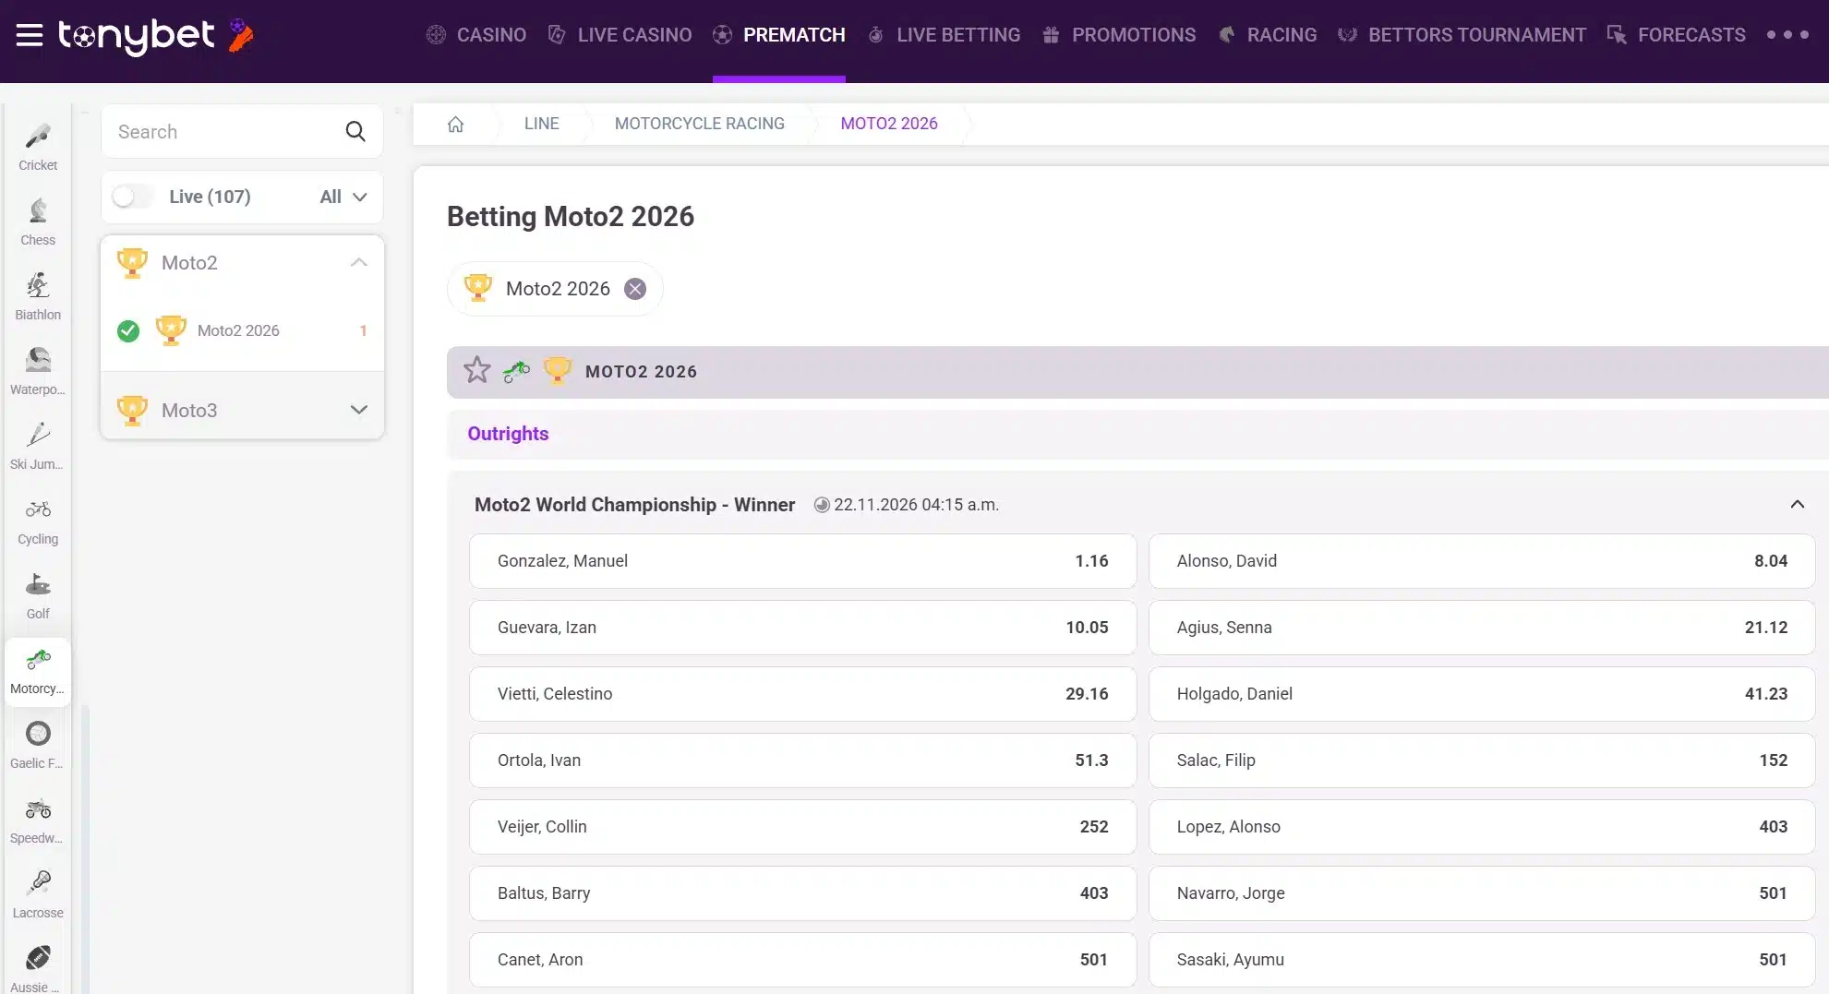Select Waterpolo in the sports sidebar

38,371
